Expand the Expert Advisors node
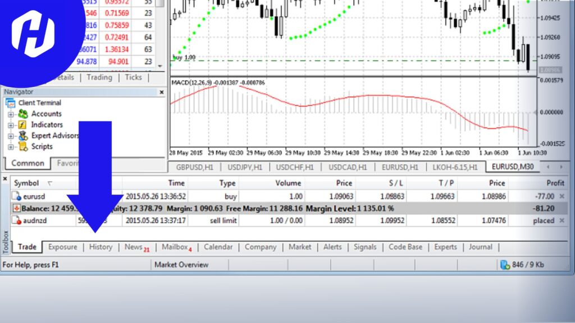This screenshot has width=575, height=323. point(11,135)
